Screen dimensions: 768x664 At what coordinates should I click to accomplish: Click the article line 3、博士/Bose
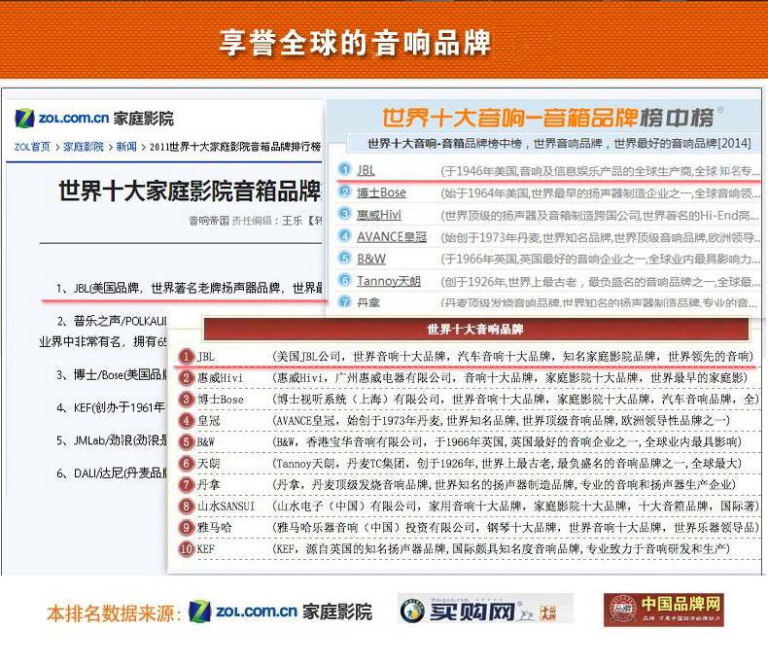pyautogui.click(x=112, y=375)
